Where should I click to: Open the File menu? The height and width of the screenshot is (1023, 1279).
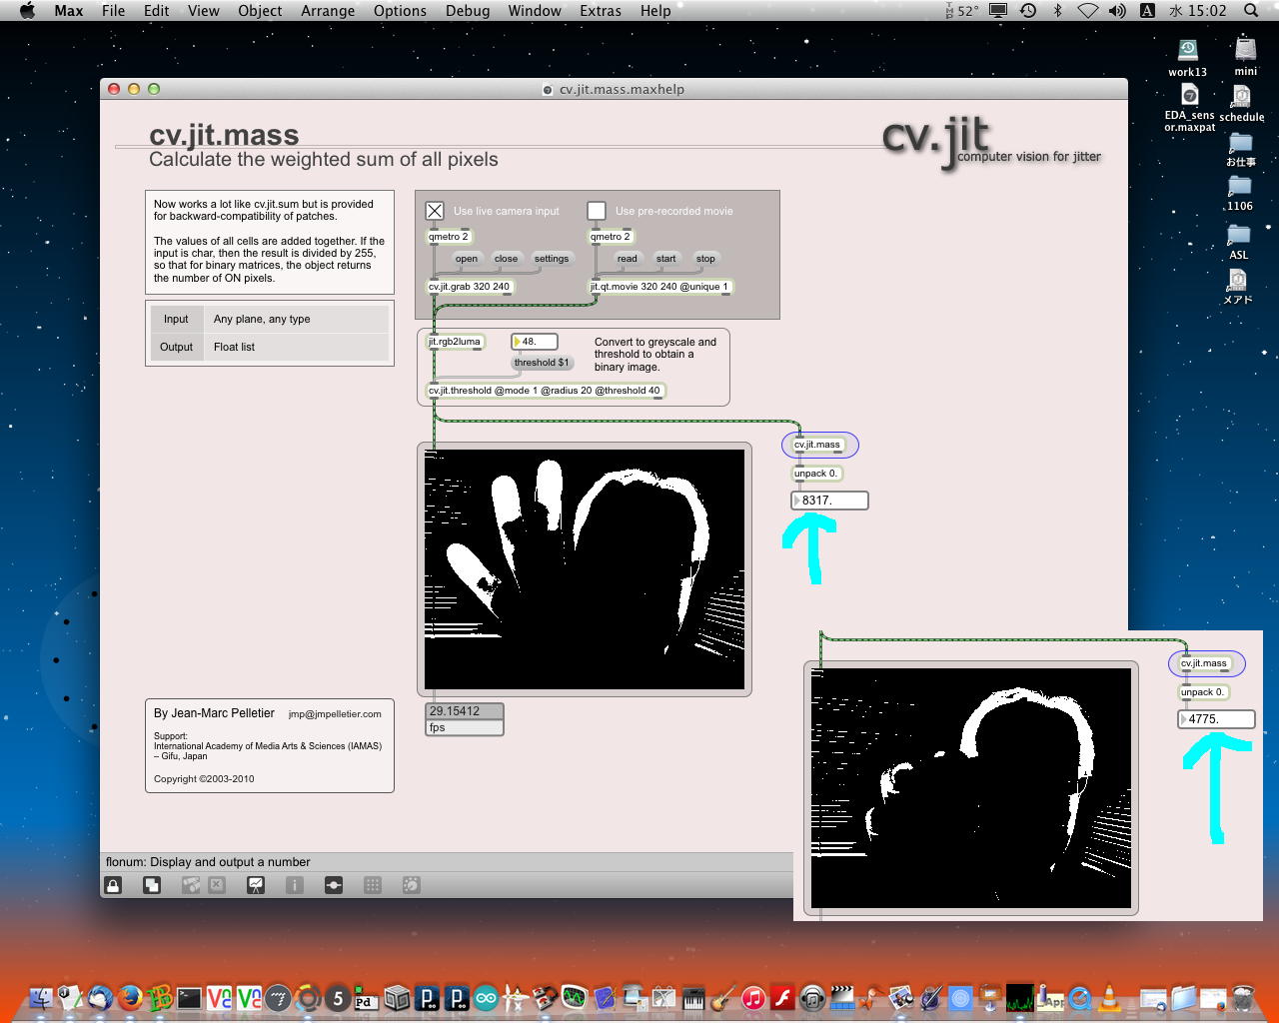113,11
